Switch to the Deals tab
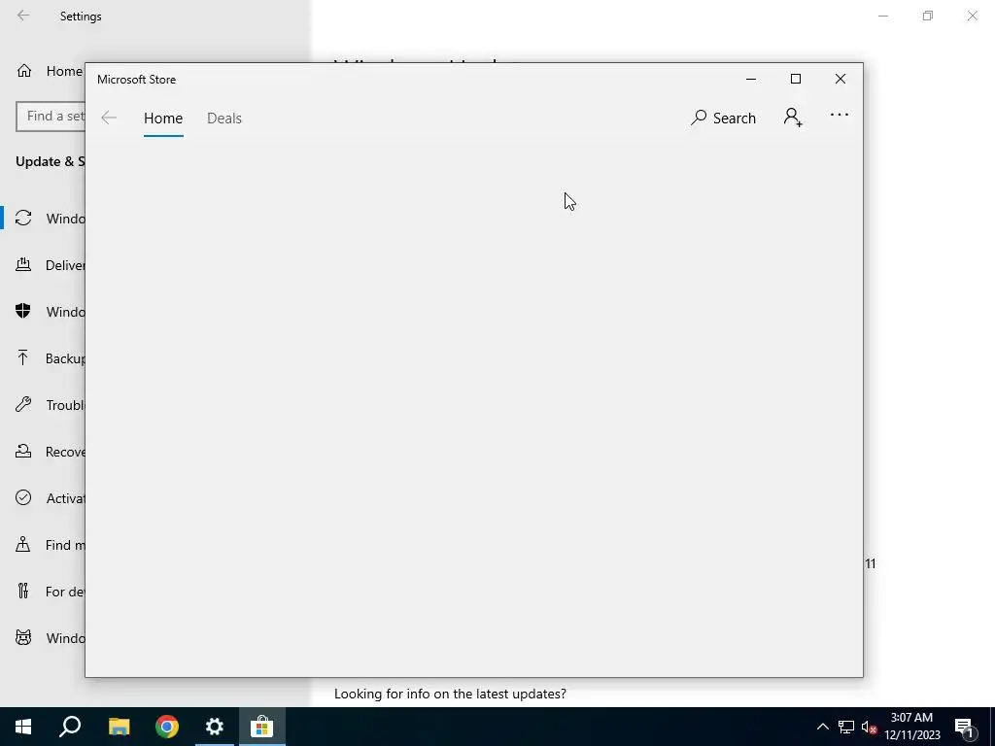The height and width of the screenshot is (746, 995). 224,118
